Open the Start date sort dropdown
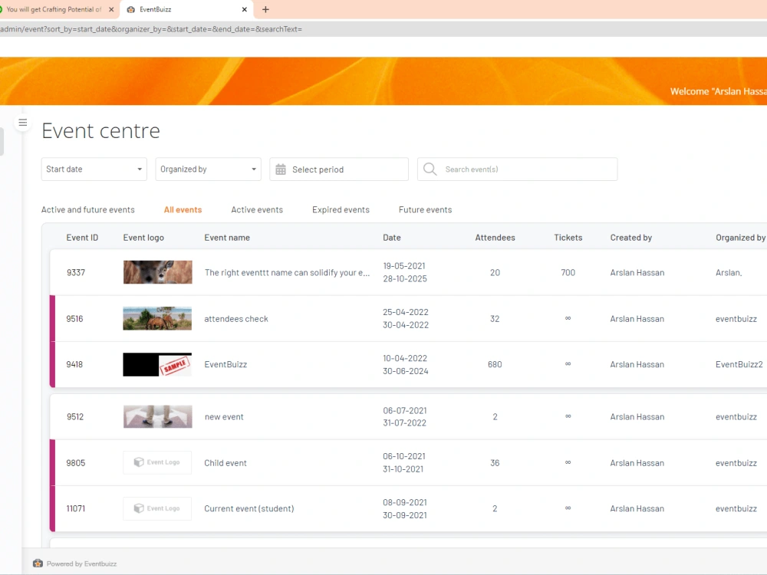This screenshot has height=575, width=767. tap(94, 169)
